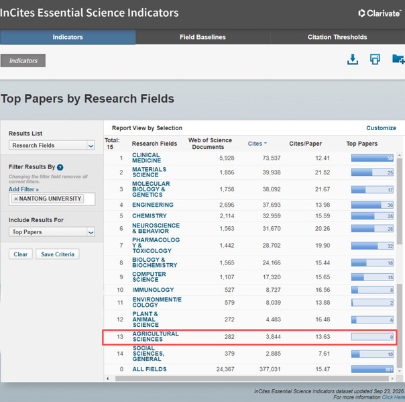The height and width of the screenshot is (402, 405).
Task: Click All Fields top papers bar showing 301
Action: coord(372,369)
